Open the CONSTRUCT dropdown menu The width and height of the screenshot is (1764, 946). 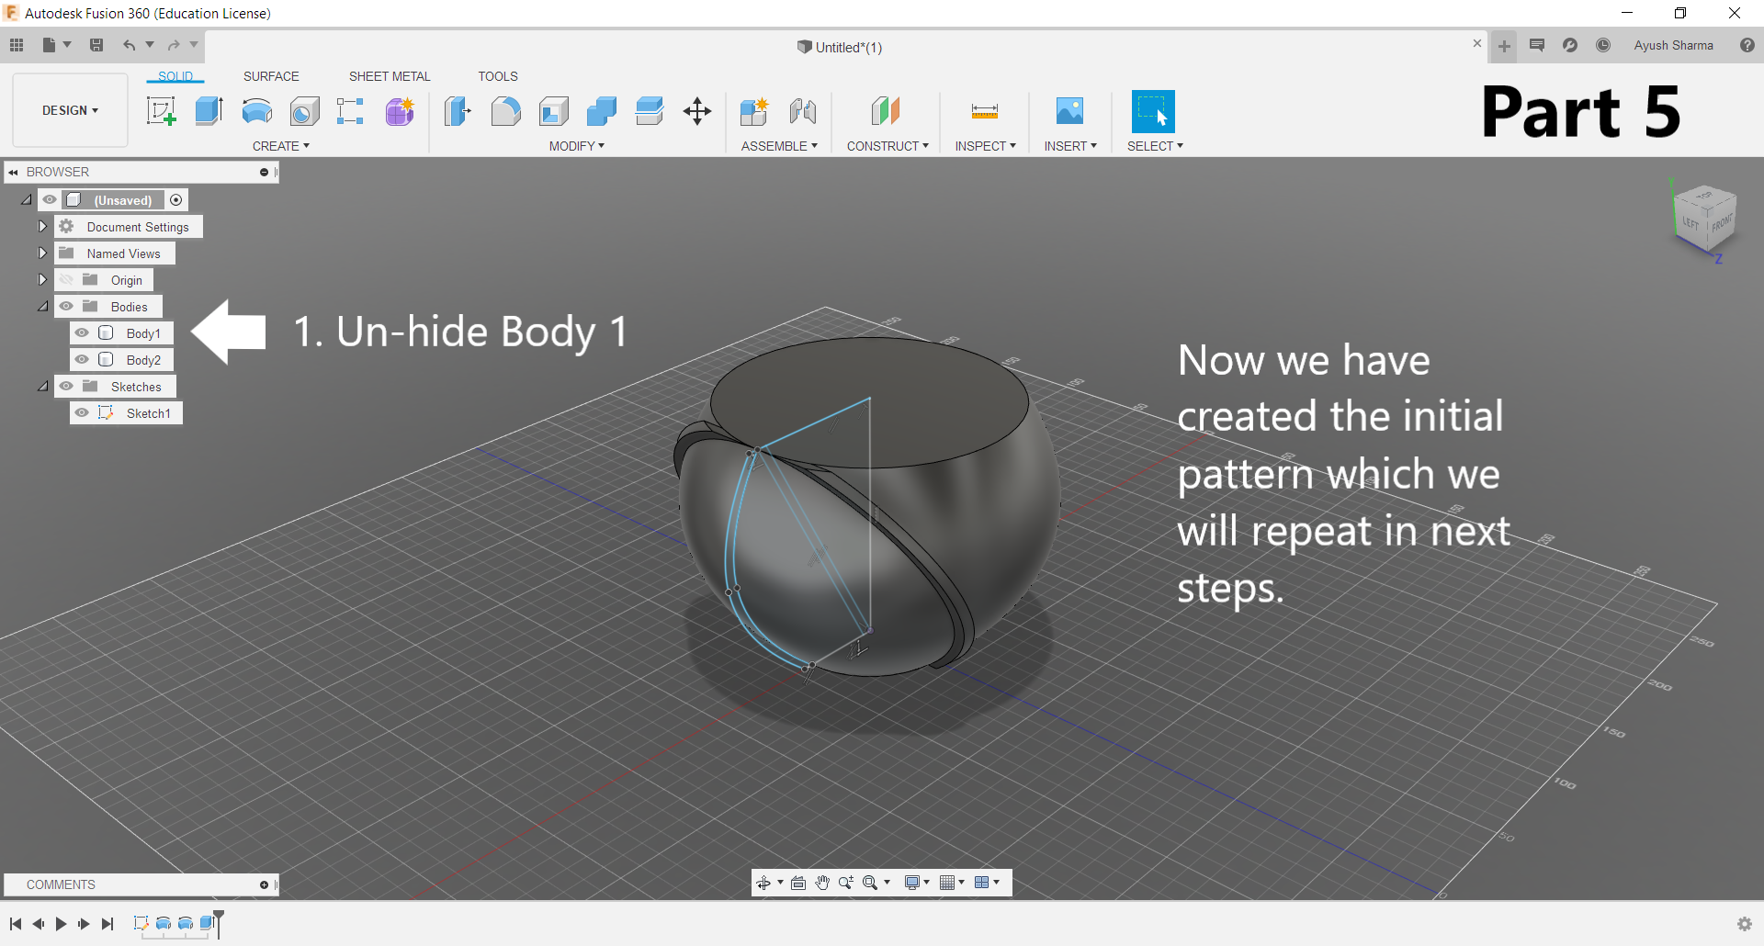pos(888,146)
